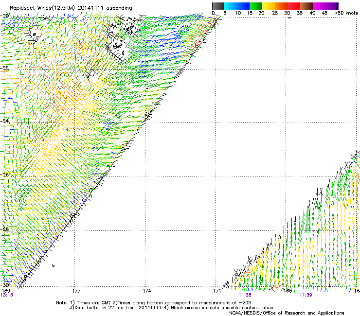Image resolution: width=360 pixels, height=316 pixels.
Task: Click the "40" legend scale label
Action: coord(312,13)
